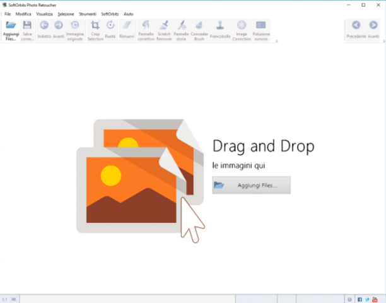Viewport: 386px width, 303px height.
Task: Open the Facebook icon in status bar
Action: click(360, 300)
